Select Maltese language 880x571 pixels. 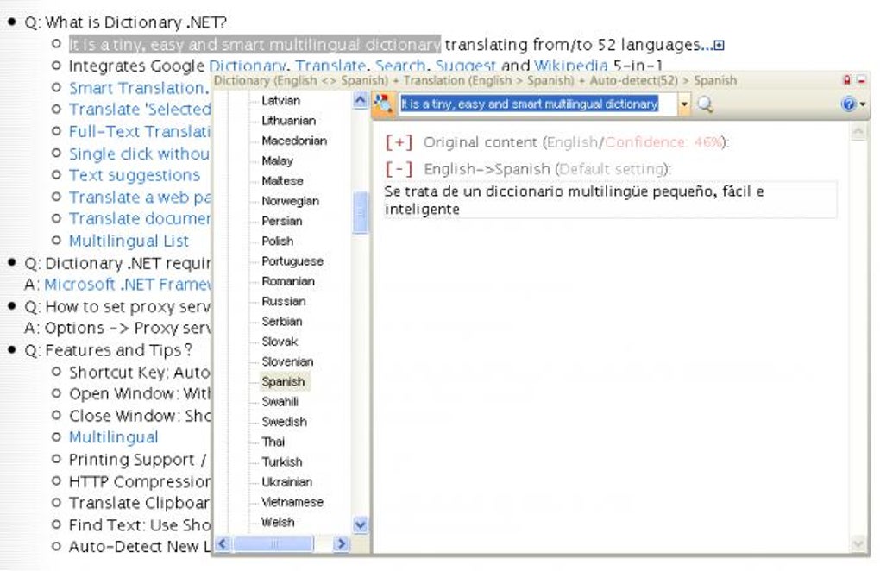[282, 181]
